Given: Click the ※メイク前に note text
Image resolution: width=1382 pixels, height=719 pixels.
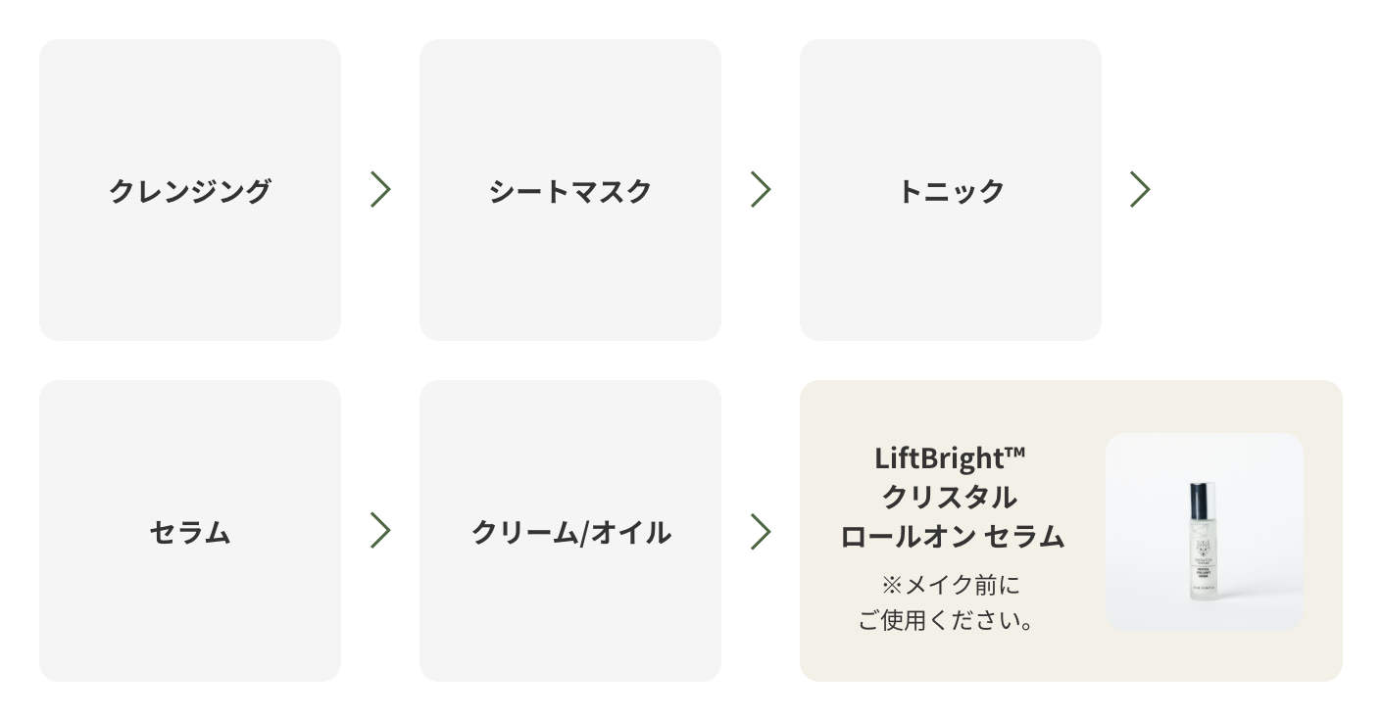Looking at the screenshot, I should coord(951,586).
